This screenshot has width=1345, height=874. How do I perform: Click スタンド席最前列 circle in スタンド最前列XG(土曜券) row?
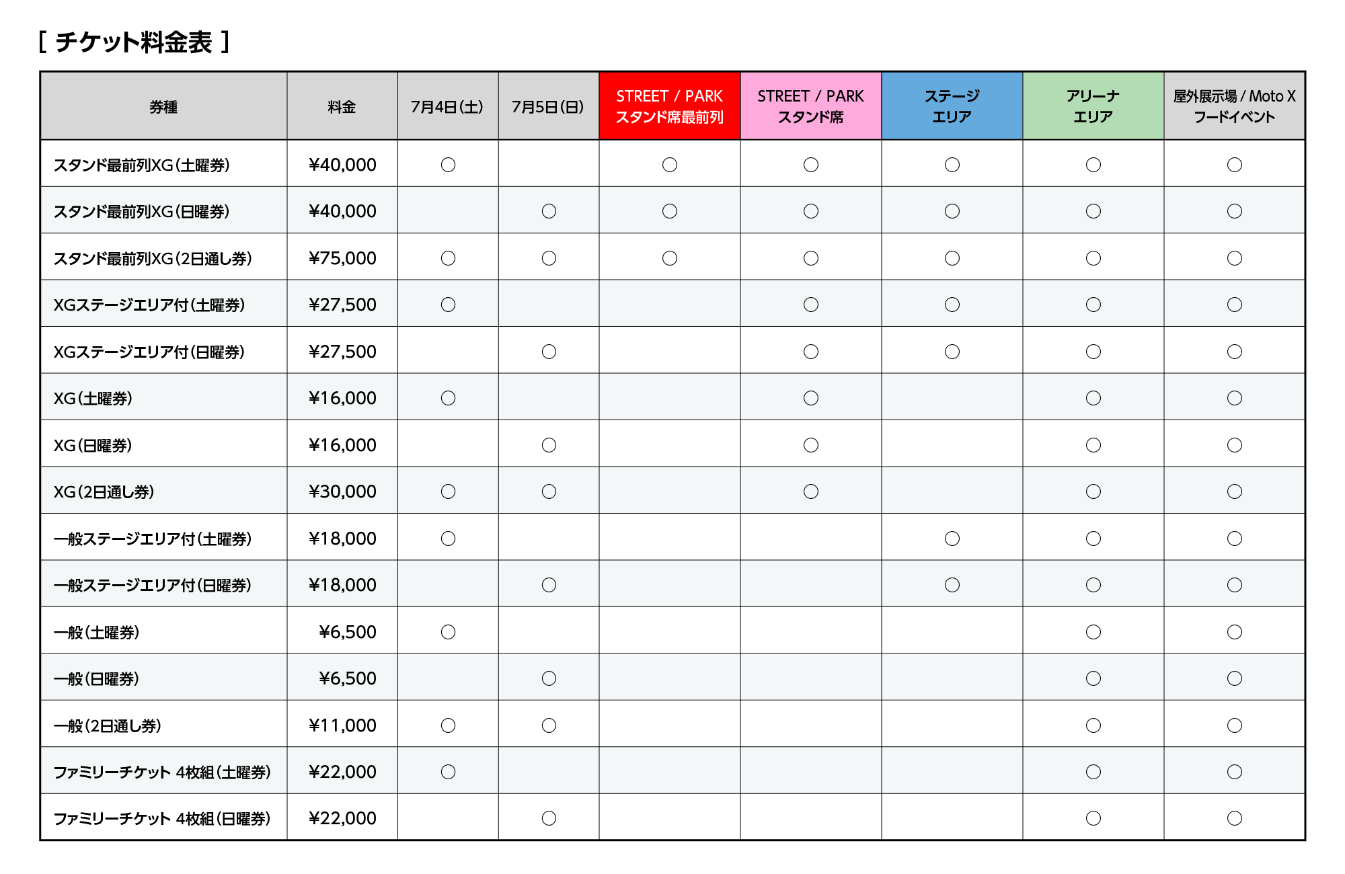(669, 165)
